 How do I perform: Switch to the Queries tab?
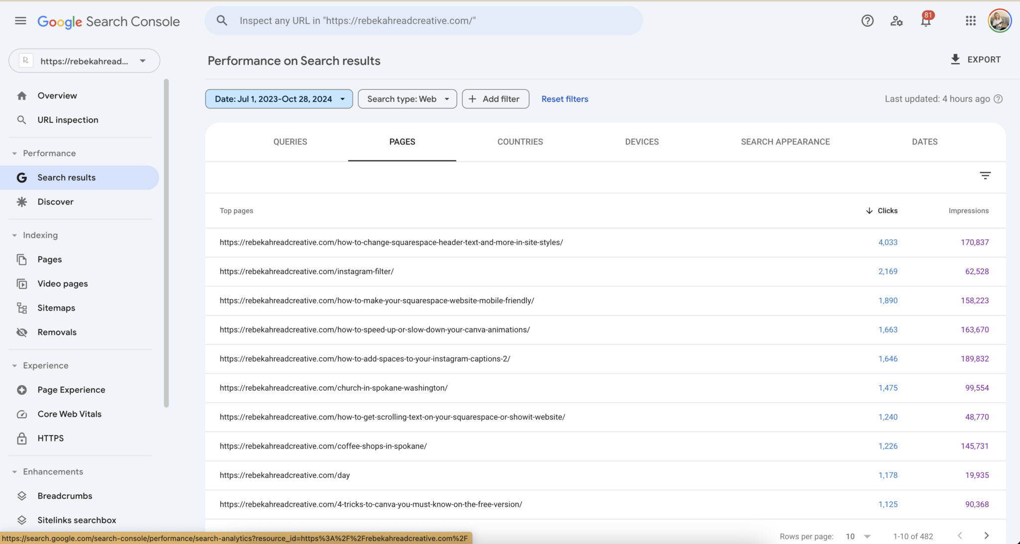click(290, 142)
